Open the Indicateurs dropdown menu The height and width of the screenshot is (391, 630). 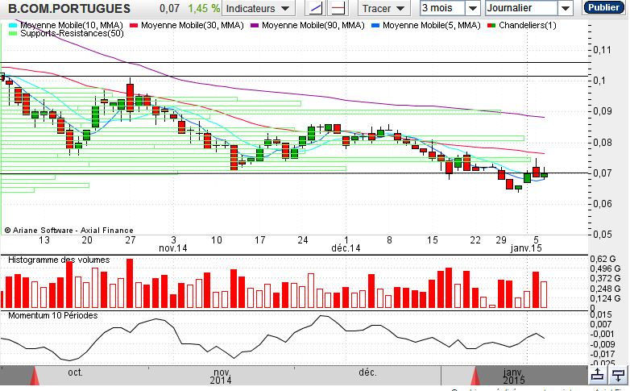(258, 8)
